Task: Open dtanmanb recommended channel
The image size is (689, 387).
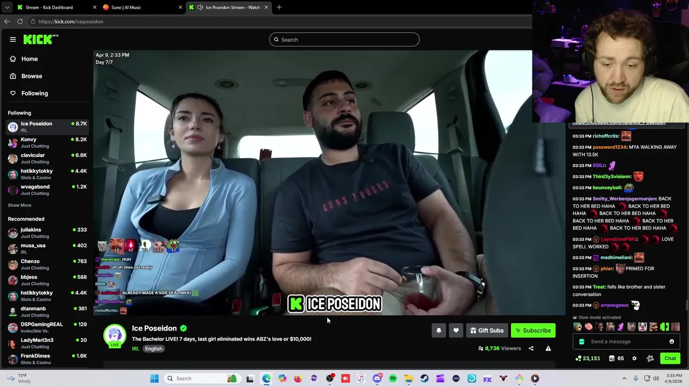Action: click(x=48, y=312)
